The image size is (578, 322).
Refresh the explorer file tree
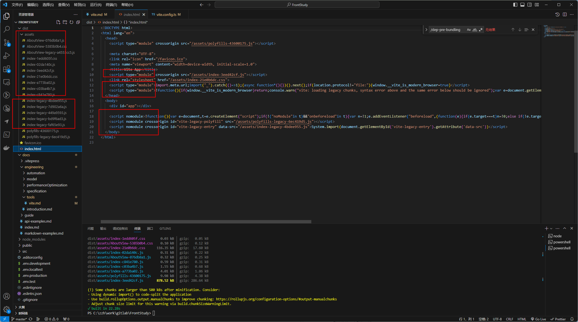[x=71, y=22]
